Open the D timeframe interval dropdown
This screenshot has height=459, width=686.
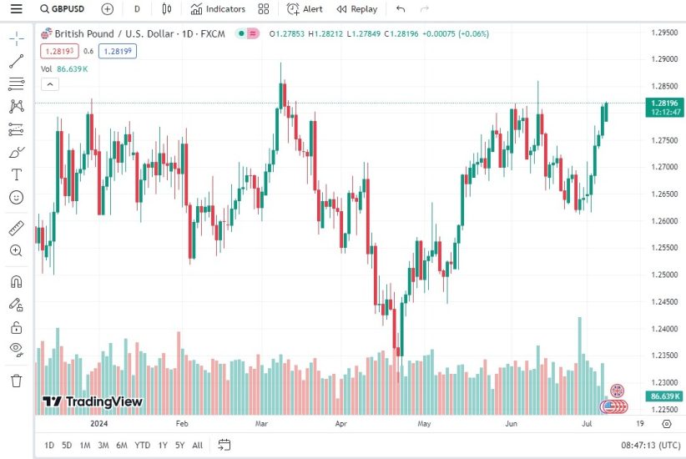137,9
